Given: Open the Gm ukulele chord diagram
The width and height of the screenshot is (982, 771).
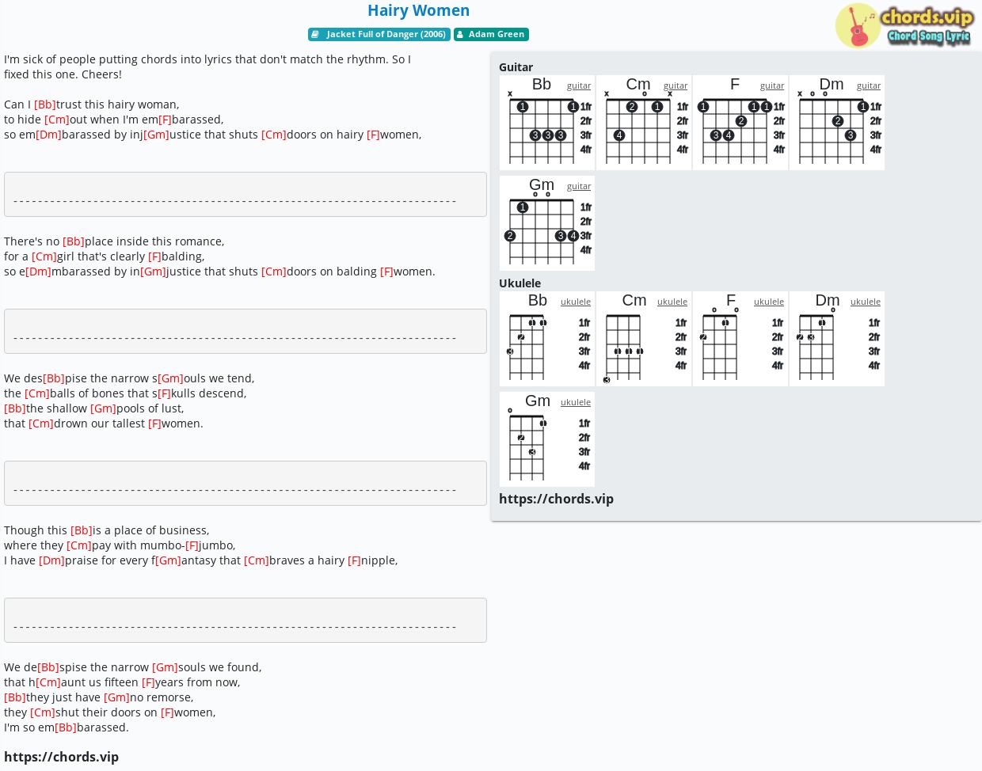Looking at the screenshot, I should (547, 439).
